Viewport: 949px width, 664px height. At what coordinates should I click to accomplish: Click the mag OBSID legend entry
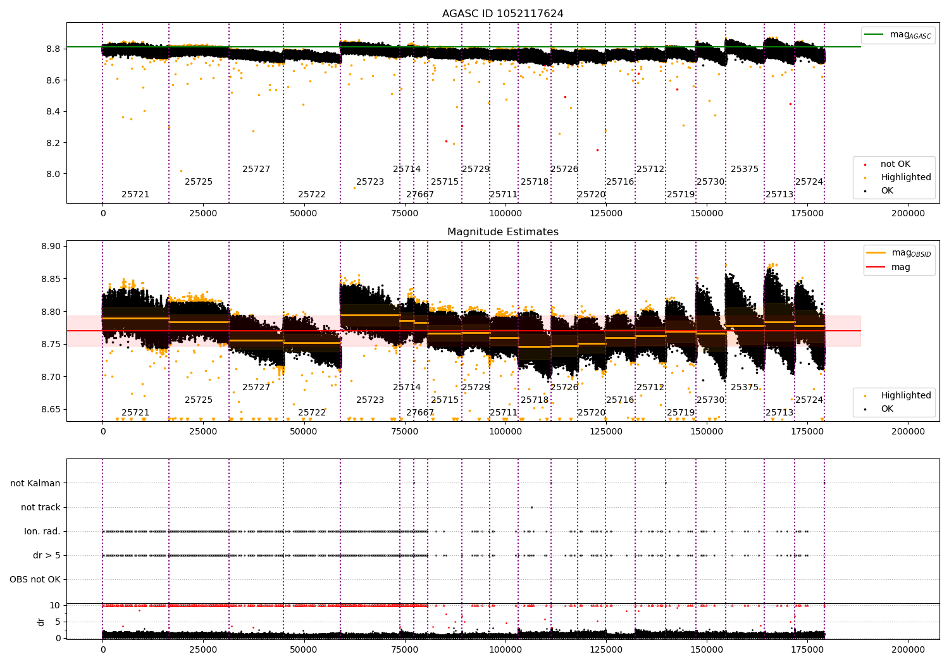(899, 253)
